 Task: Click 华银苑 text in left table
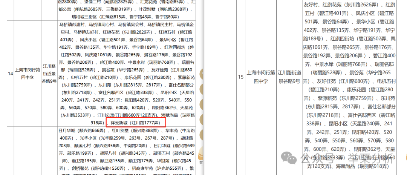(x=164, y=161)
